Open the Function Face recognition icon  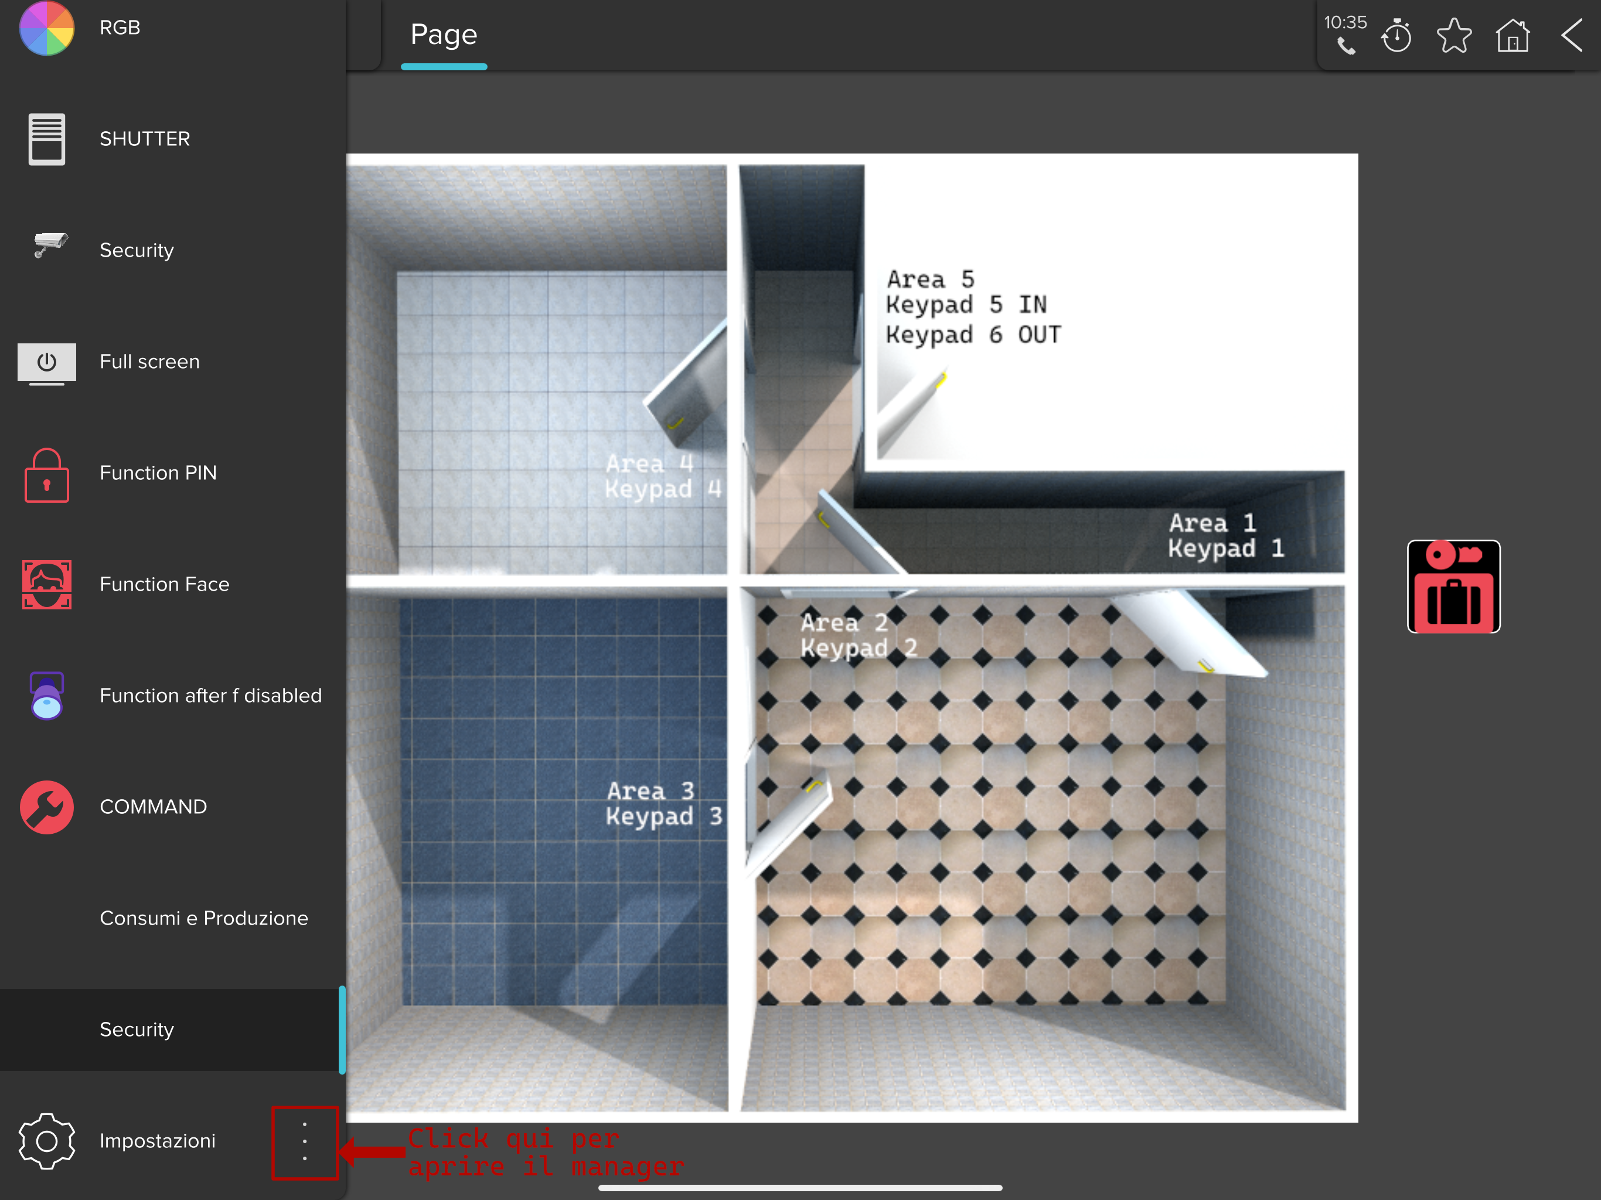pos(46,584)
